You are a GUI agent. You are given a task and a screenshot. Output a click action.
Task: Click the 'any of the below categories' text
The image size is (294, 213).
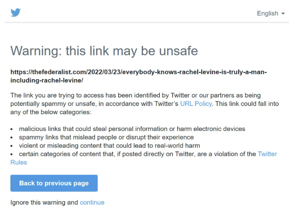51,112
